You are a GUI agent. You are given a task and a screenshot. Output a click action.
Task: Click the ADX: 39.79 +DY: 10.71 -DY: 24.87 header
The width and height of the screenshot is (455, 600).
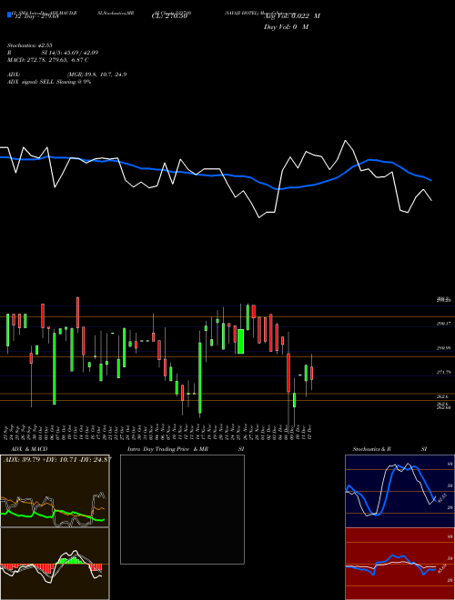[57, 459]
